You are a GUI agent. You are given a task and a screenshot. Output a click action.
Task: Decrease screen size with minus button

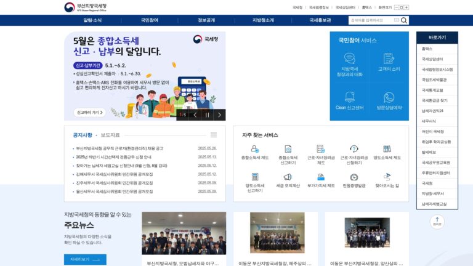[x=397, y=7]
